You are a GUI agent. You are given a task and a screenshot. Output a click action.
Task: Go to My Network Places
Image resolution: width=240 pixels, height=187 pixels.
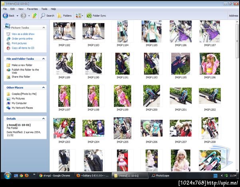[x=22, y=108]
